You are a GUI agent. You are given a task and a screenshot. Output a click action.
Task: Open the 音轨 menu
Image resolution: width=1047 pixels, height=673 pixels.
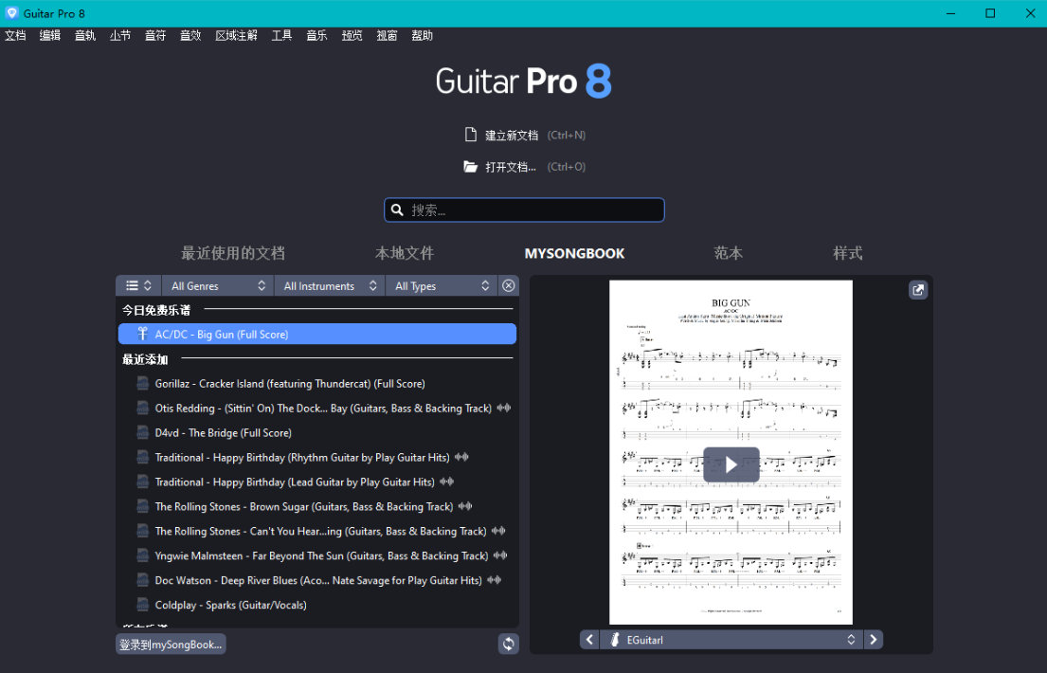pyautogui.click(x=84, y=35)
